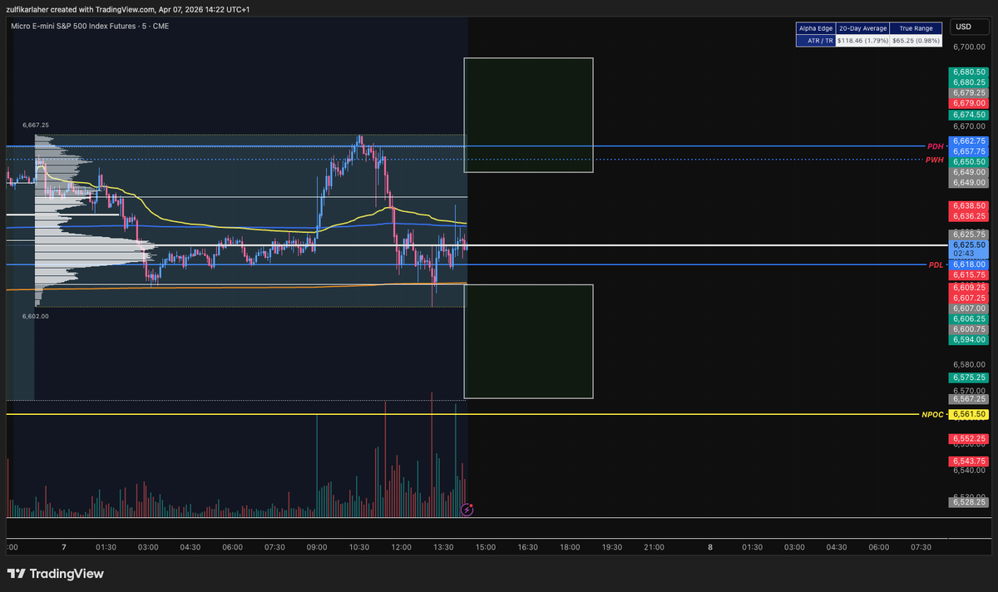The width and height of the screenshot is (998, 592).
Task: Click the 15:00 time axis label
Action: point(486,547)
